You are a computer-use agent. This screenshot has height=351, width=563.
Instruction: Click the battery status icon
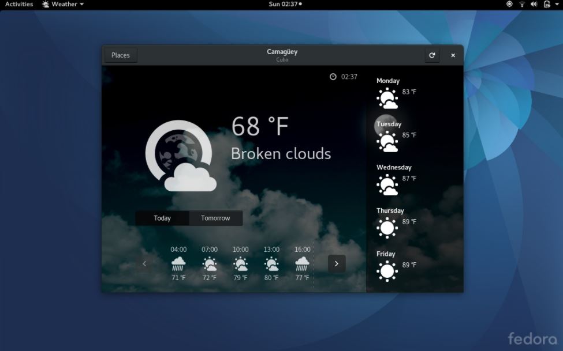(x=547, y=4)
